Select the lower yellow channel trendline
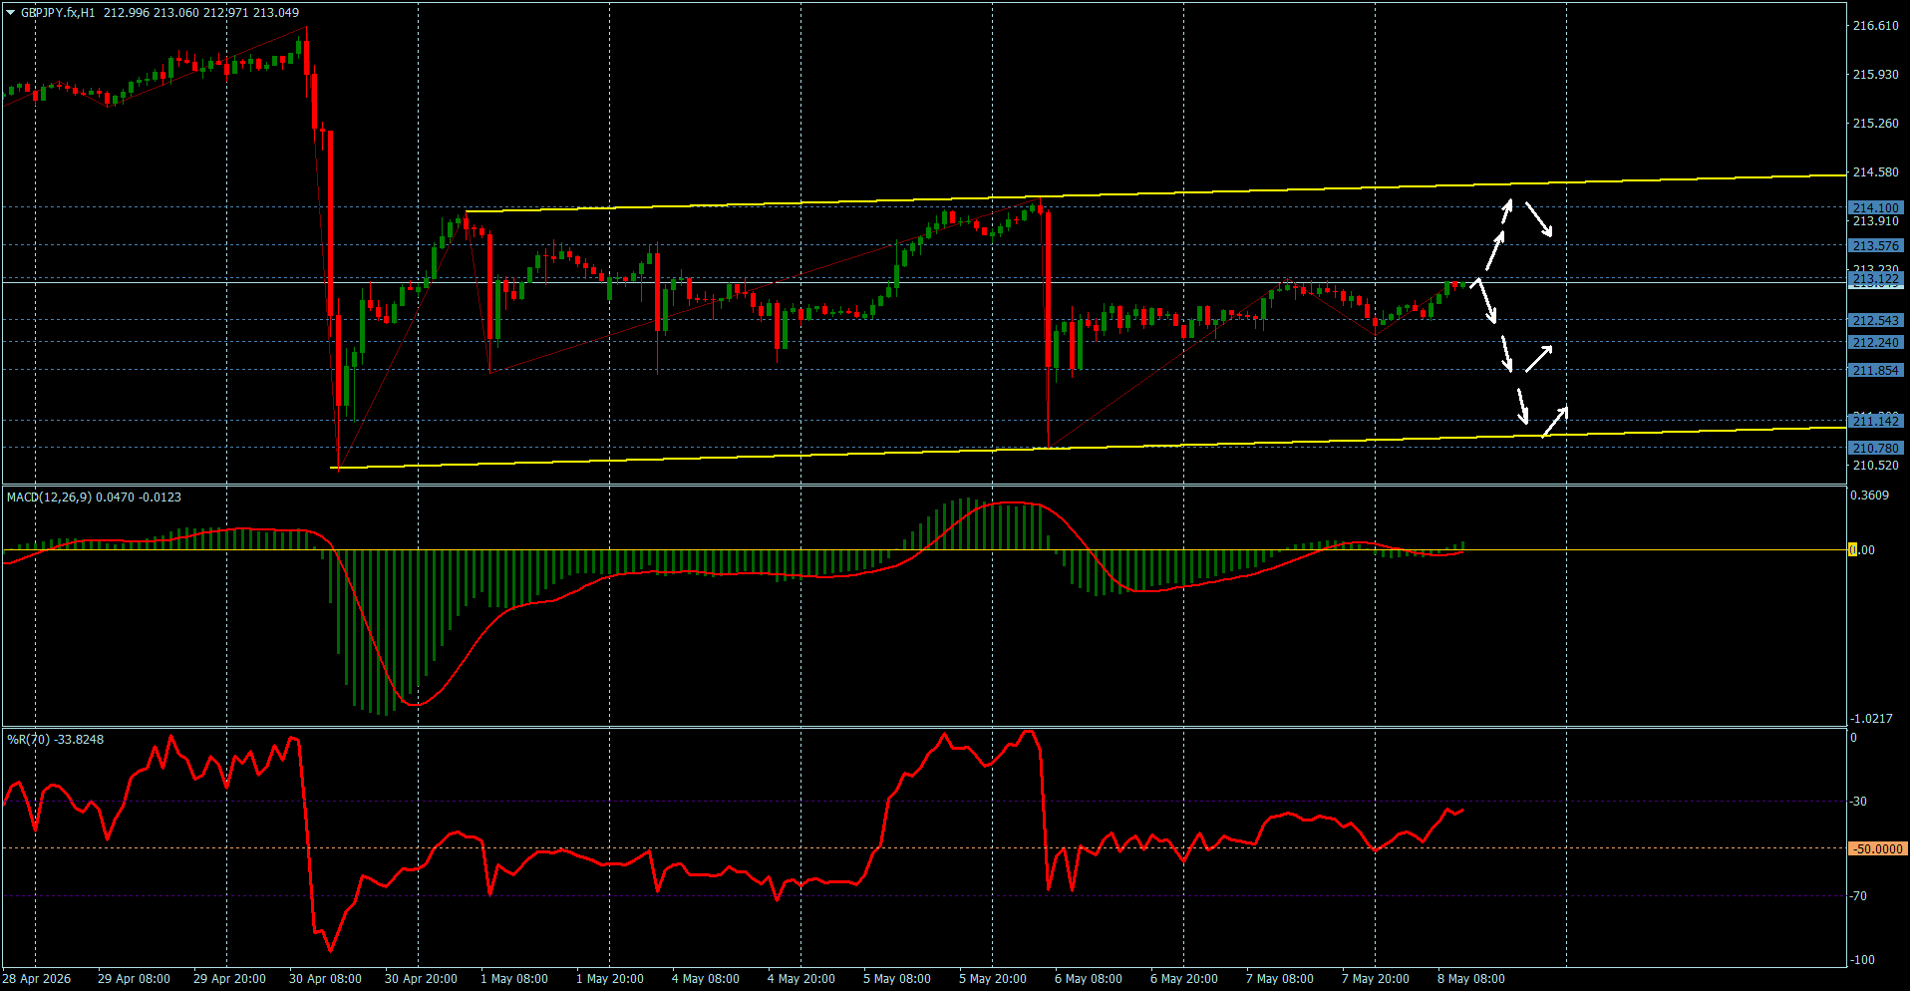Screen dimensions: 1910x991 coord(1089,447)
